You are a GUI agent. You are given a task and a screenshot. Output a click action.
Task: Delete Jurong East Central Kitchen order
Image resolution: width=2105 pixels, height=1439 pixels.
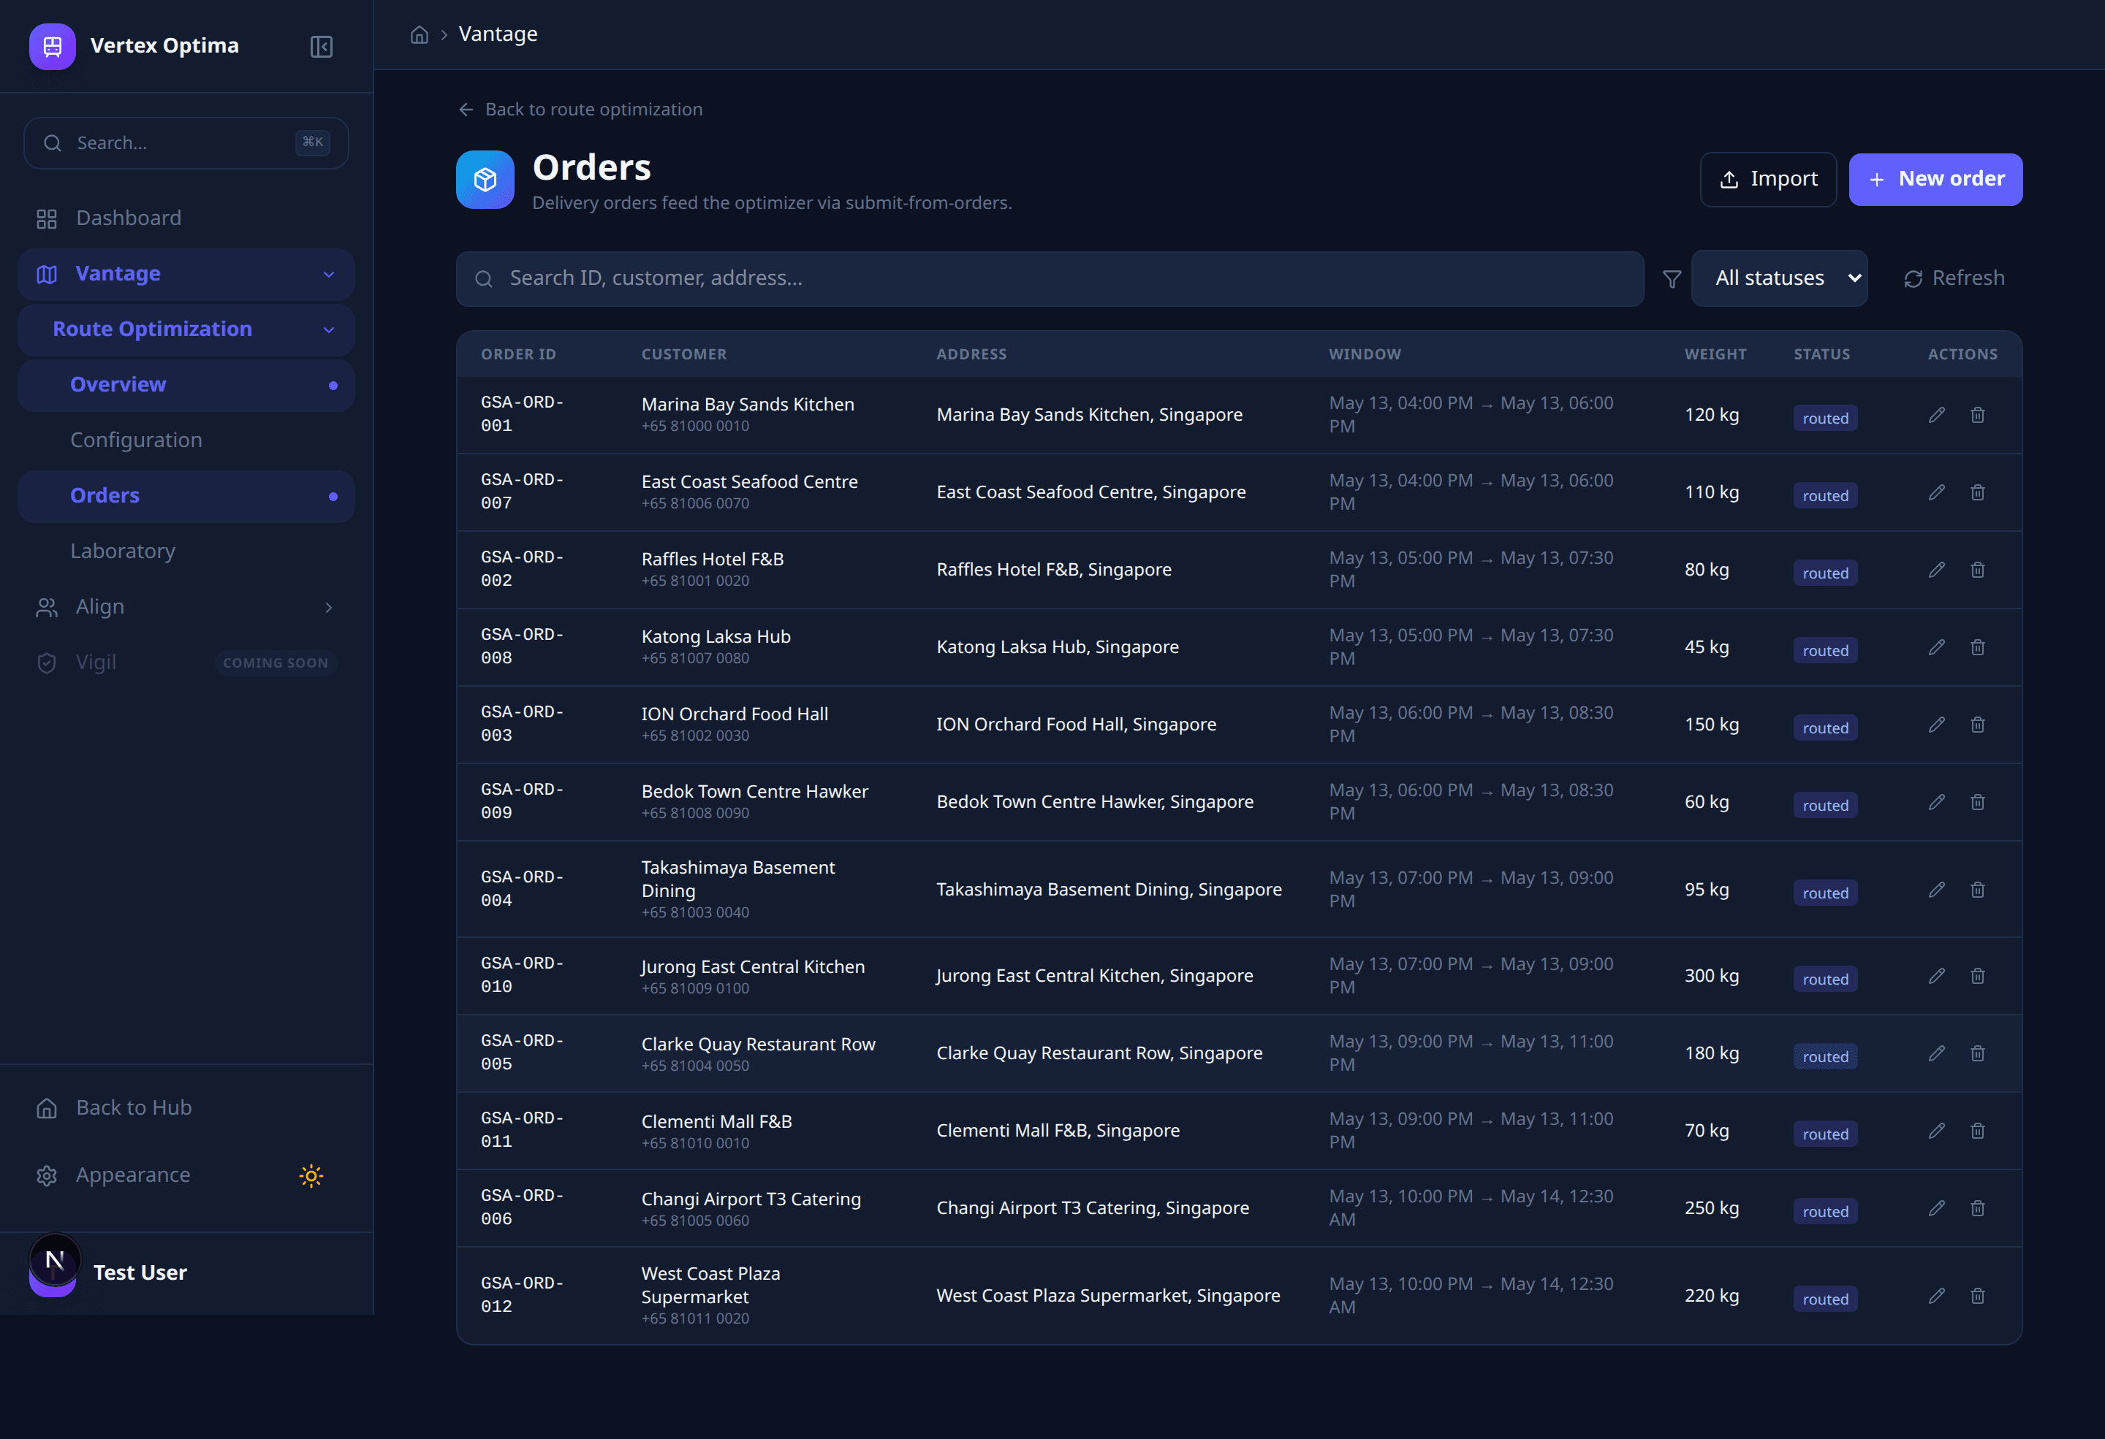click(x=1977, y=976)
